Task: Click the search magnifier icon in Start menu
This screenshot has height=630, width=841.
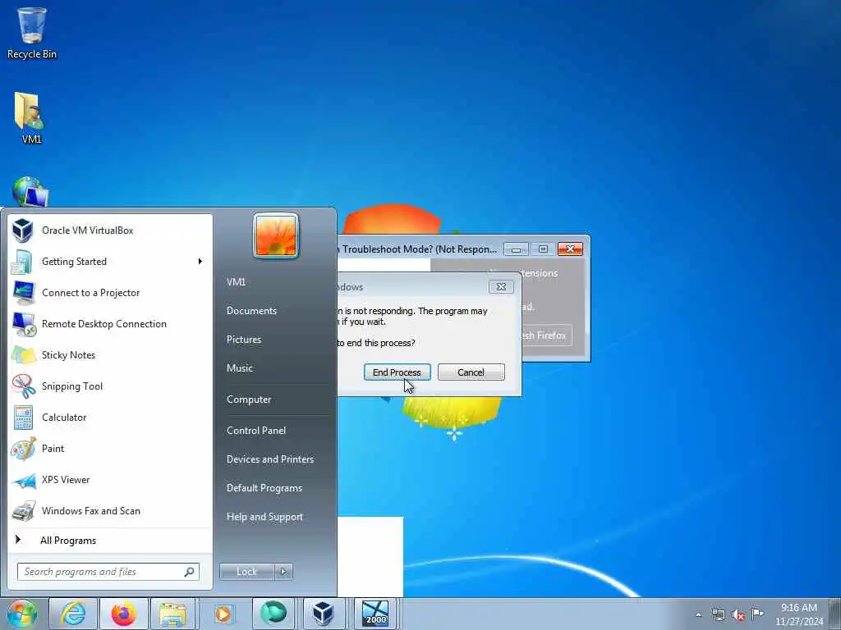Action: point(190,572)
